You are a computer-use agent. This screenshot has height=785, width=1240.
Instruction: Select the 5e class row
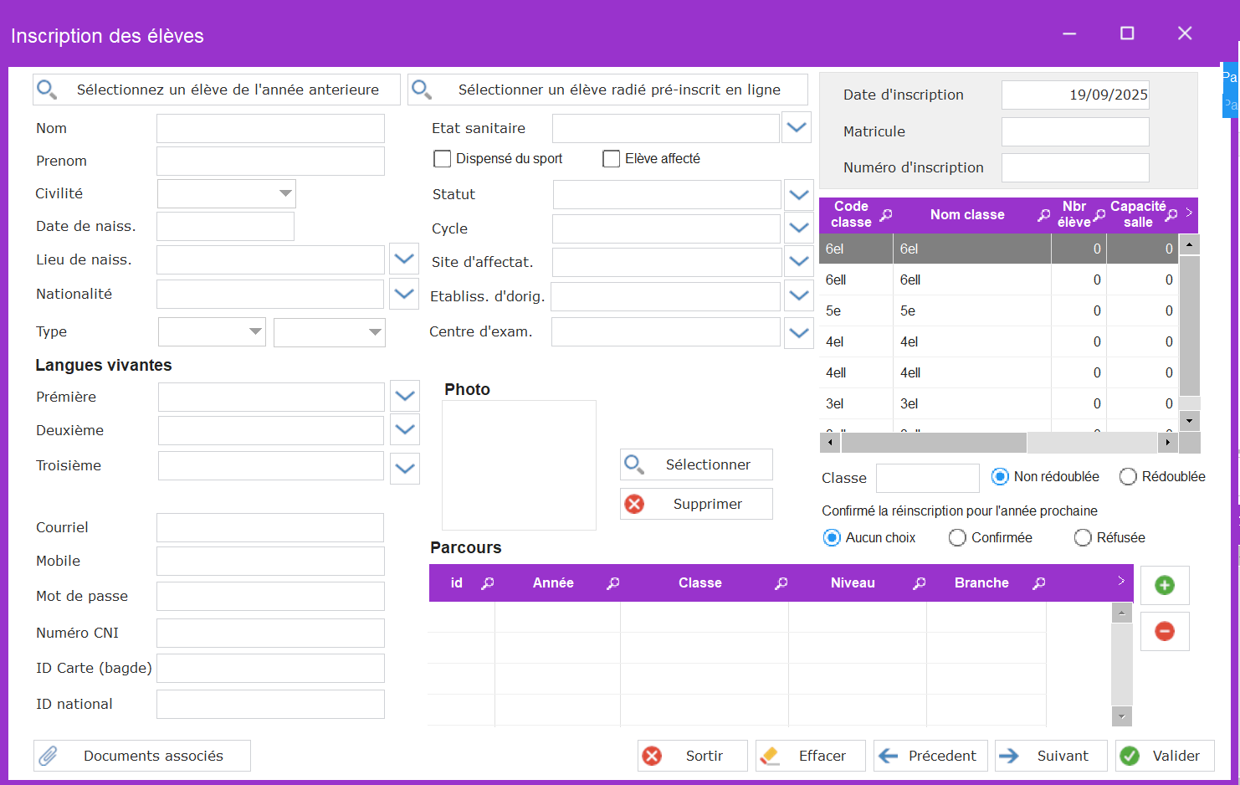pos(934,310)
